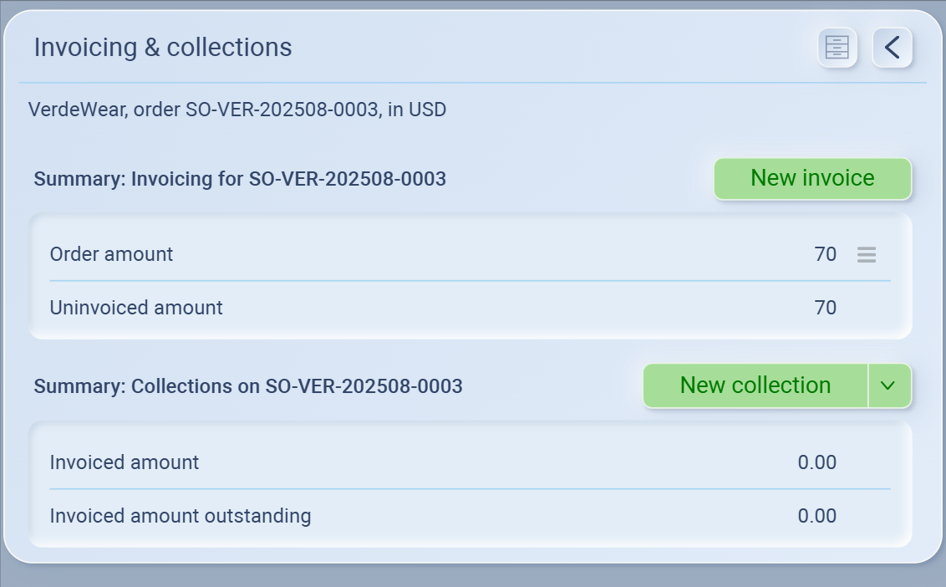
Task: Open the document list view icon
Action: 837,48
